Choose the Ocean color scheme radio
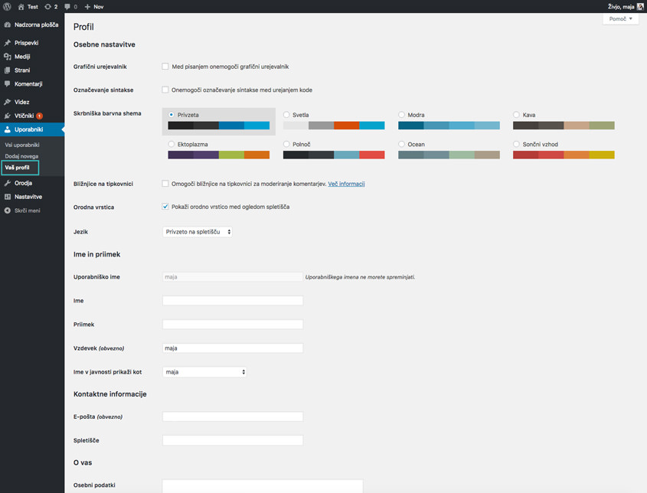Viewport: 647px width, 493px height. pyautogui.click(x=401, y=144)
